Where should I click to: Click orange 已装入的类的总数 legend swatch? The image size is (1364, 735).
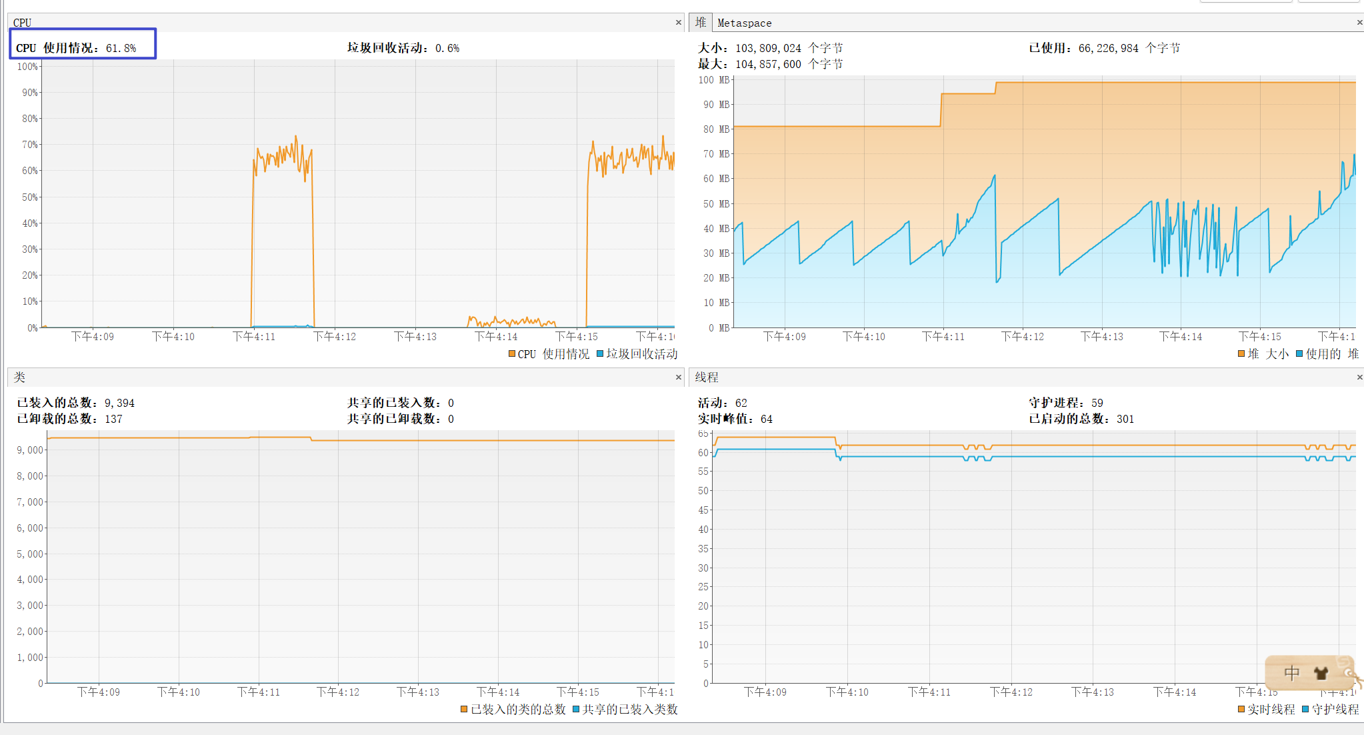coord(464,709)
